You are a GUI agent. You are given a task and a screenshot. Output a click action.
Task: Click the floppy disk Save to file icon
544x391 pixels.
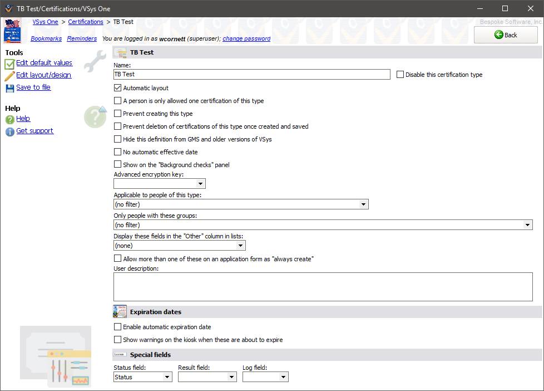[9, 88]
